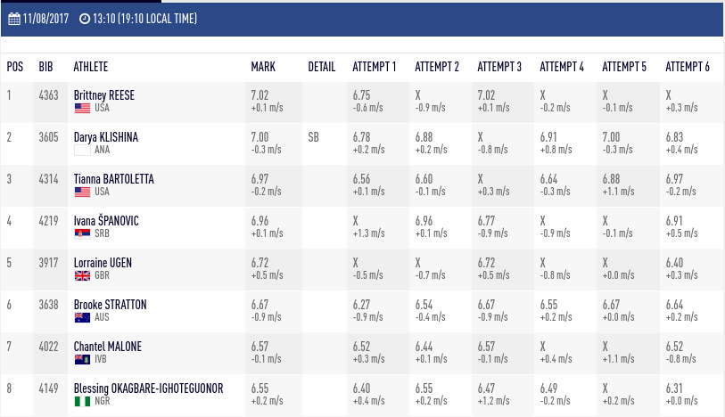725x417 pixels.
Task: Open Blessing OKAGBARE-IGHOTEGUONOR athlete link
Action: pos(148,388)
